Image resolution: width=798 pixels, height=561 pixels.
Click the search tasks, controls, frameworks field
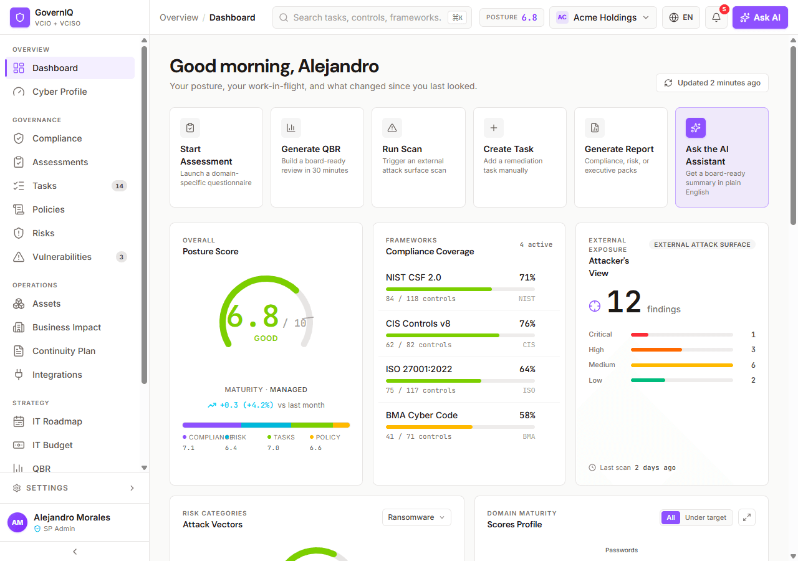[x=372, y=17]
